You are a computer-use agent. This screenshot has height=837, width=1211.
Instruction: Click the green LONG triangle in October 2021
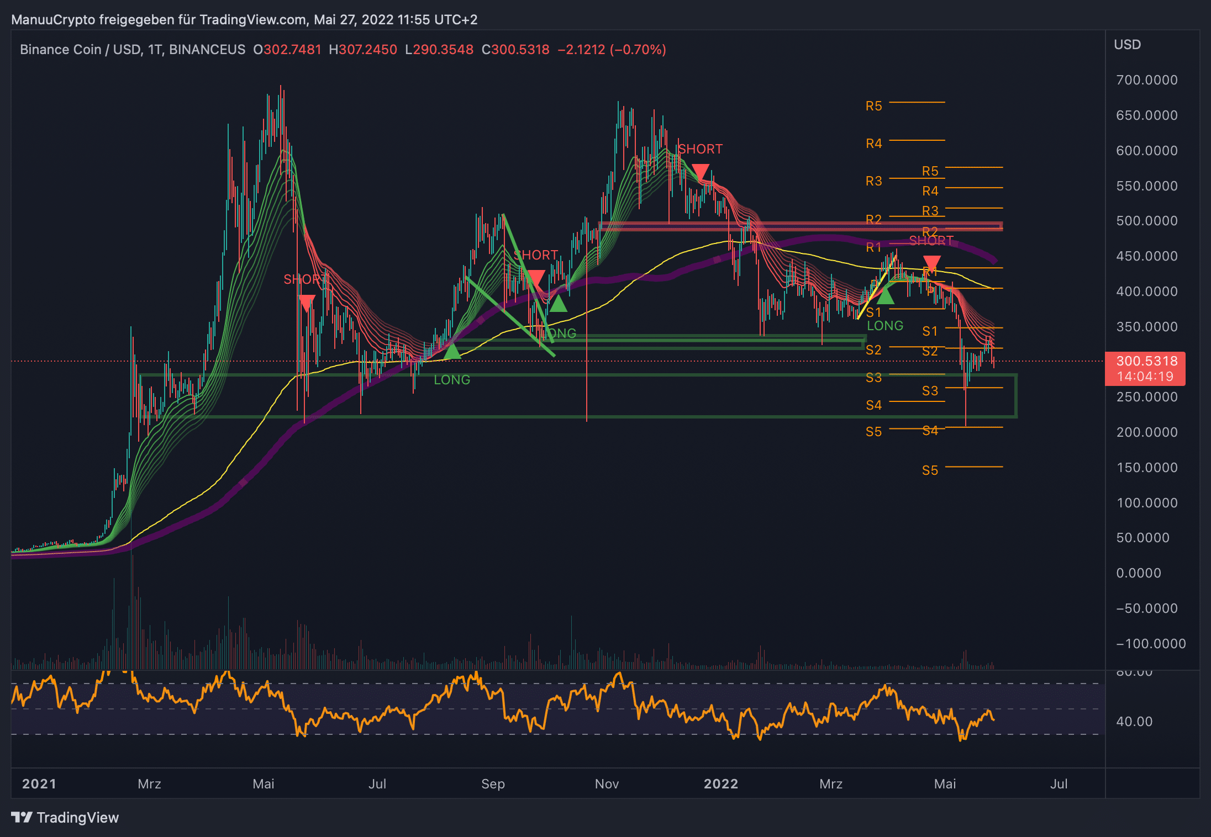tap(558, 304)
